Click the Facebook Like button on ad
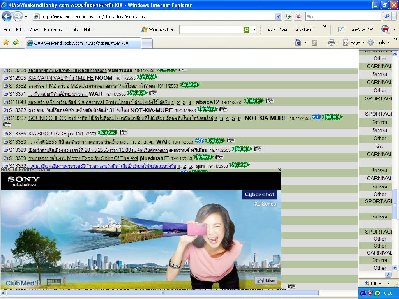 266,280
